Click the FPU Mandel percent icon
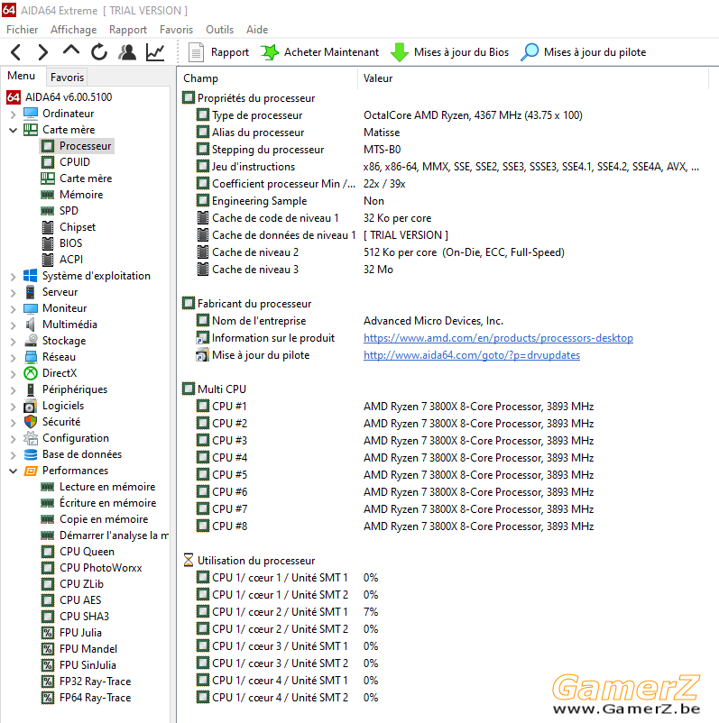719x723 pixels. pos(48,649)
